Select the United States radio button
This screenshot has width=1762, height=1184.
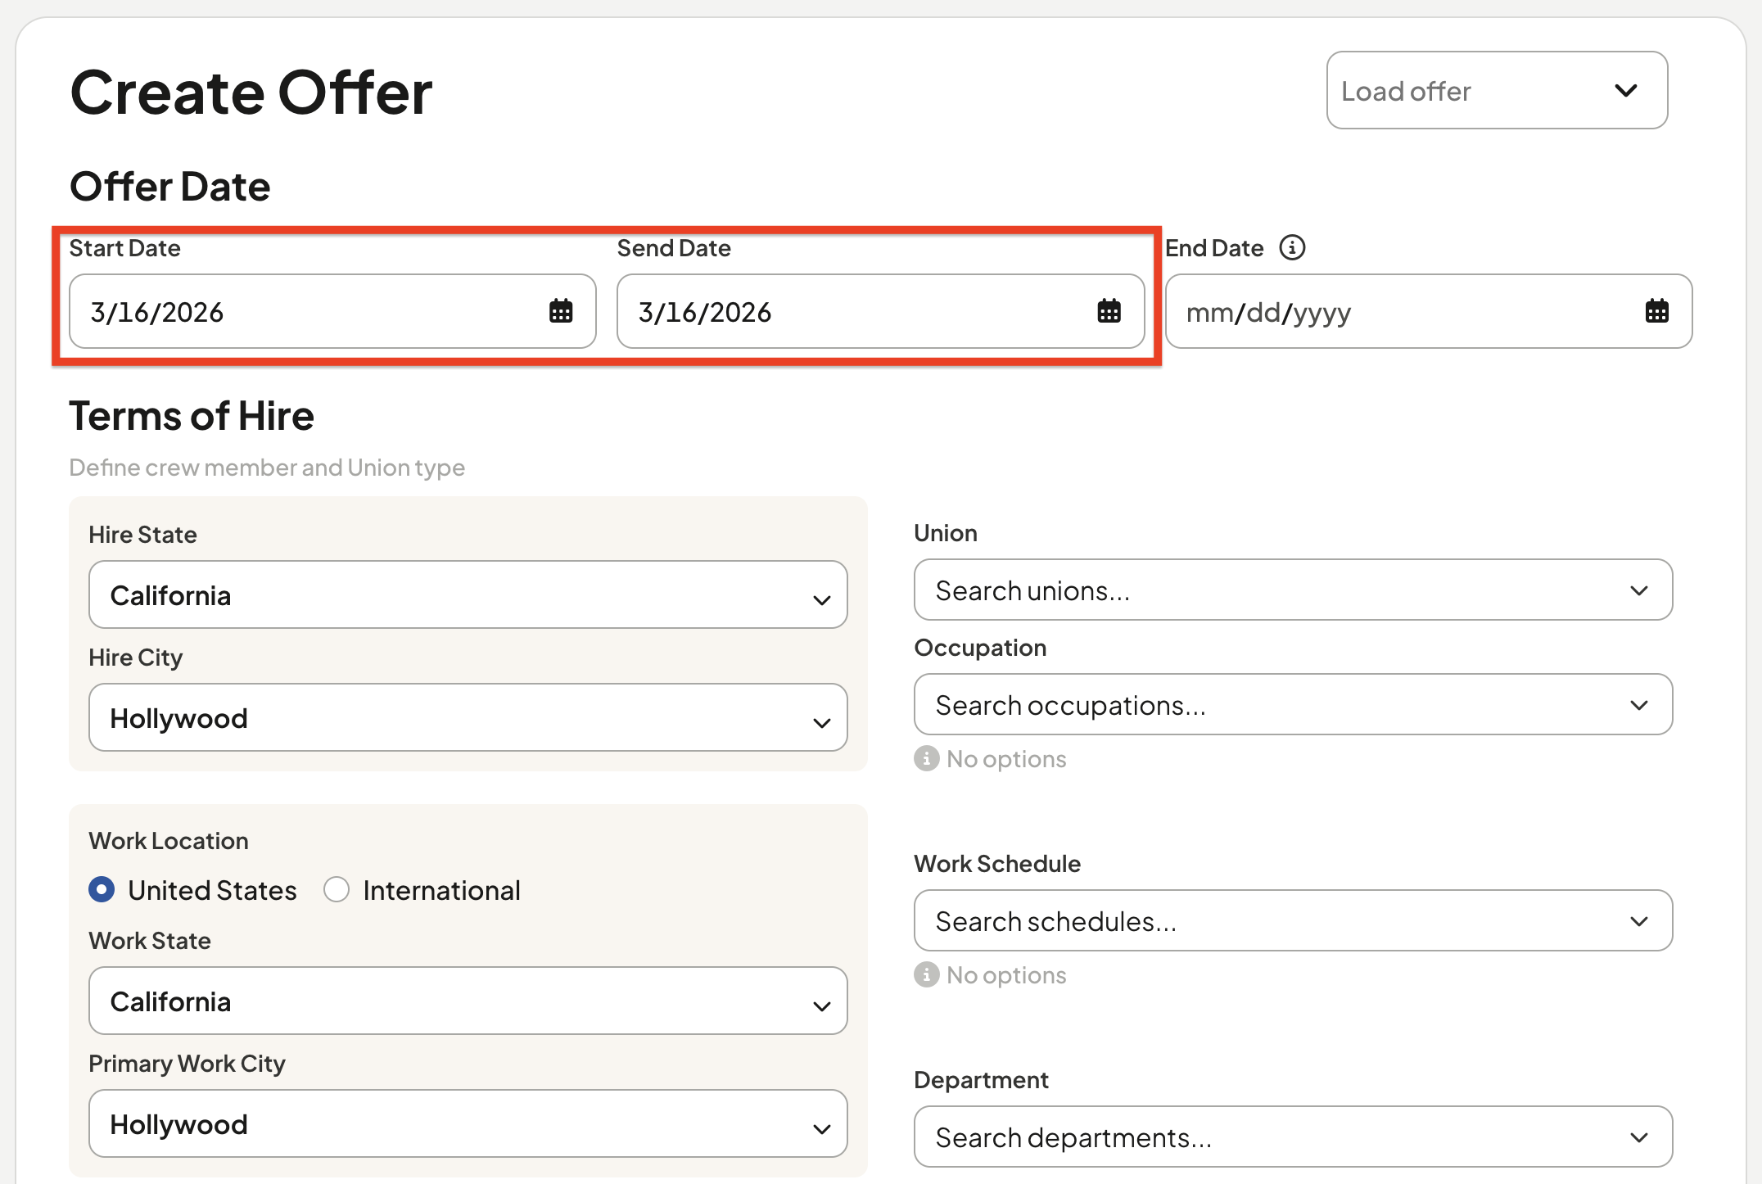click(102, 889)
